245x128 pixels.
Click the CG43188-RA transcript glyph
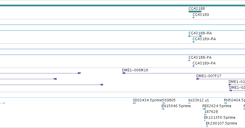click(x=195, y=36)
